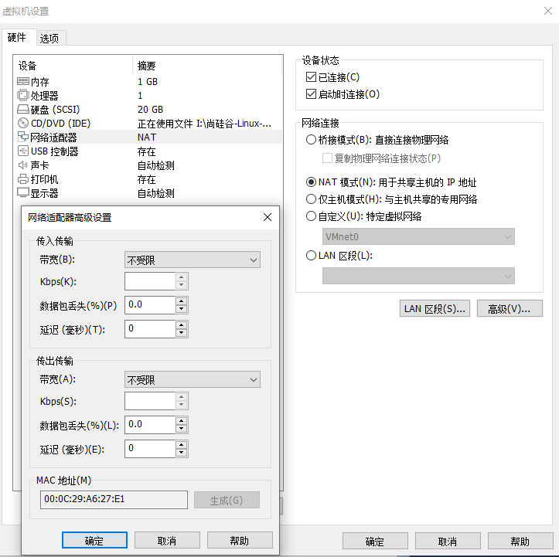
Task: Click the sound card (声卡) speaker icon
Action: (22, 165)
